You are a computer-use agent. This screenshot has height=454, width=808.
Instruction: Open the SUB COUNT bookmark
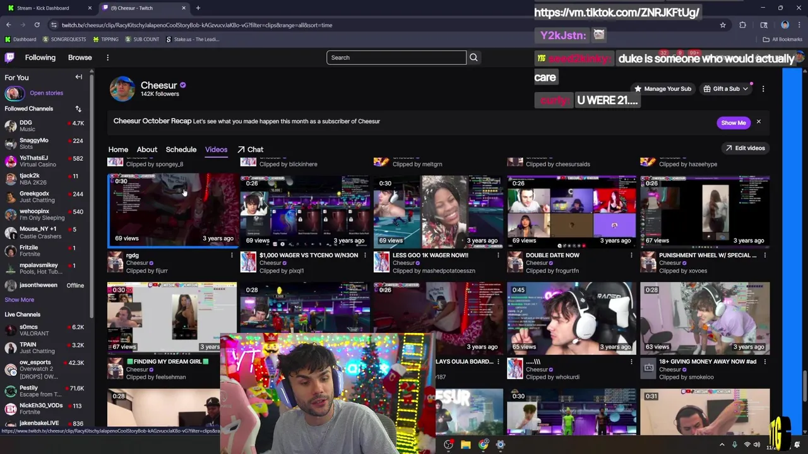point(142,39)
